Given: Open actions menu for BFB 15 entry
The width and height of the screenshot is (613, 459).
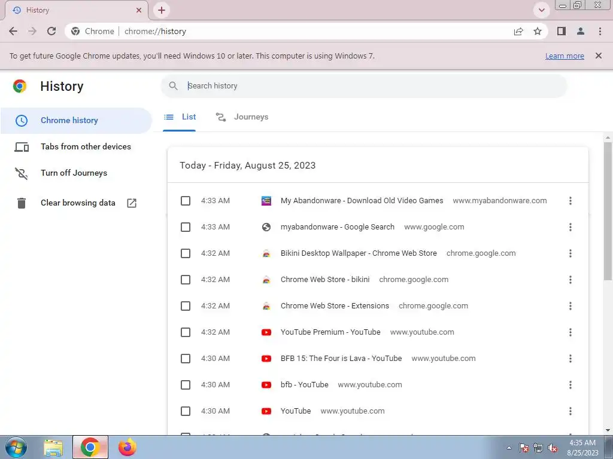Looking at the screenshot, I should click(x=570, y=359).
